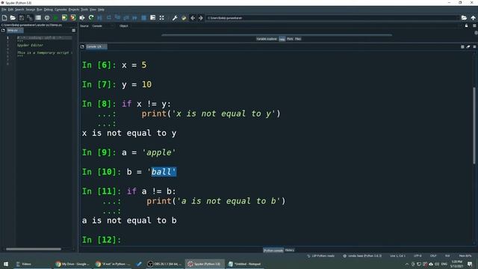Click the blue Stop debugging square icon
The width and height of the screenshot is (478, 269).
click(143, 18)
